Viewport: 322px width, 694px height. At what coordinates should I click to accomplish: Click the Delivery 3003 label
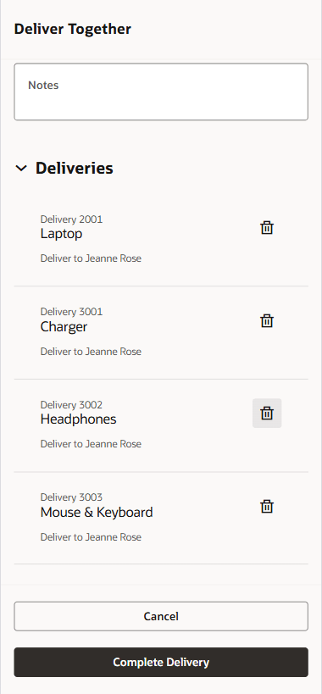coord(71,497)
